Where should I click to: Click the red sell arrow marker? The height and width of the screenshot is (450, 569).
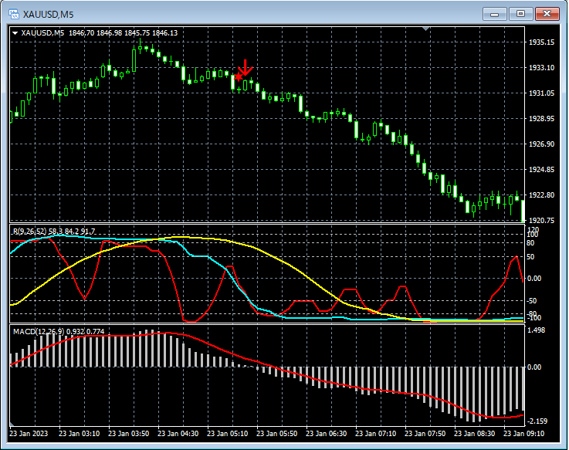[x=246, y=66]
